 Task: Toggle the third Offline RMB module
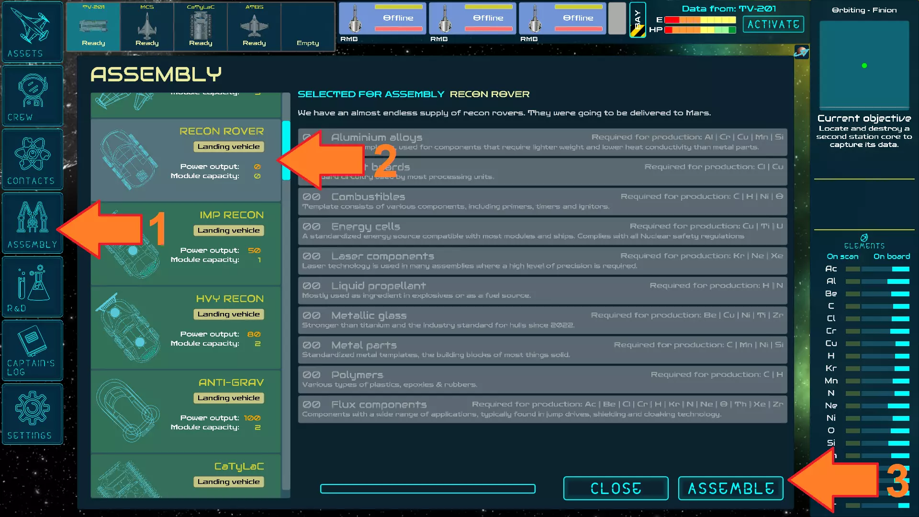(562, 18)
